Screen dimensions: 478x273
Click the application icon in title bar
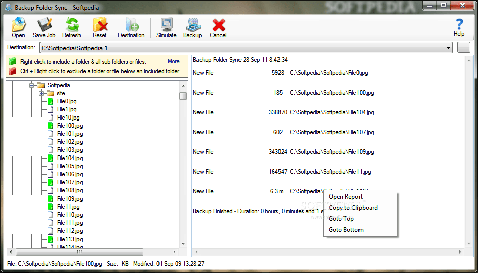coord(9,7)
